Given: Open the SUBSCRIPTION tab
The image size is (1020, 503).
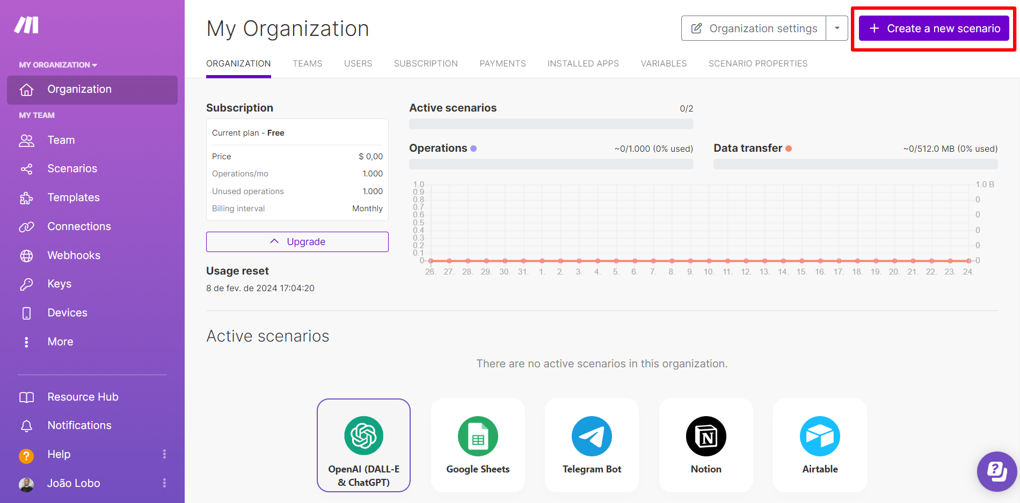Looking at the screenshot, I should [x=426, y=63].
